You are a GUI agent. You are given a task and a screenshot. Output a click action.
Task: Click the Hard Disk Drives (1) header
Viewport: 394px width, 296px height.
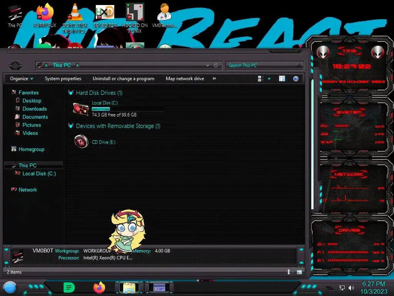point(99,92)
